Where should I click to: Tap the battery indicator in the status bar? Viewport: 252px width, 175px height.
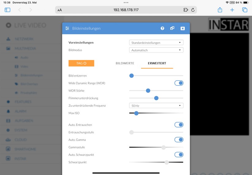point(246,2)
